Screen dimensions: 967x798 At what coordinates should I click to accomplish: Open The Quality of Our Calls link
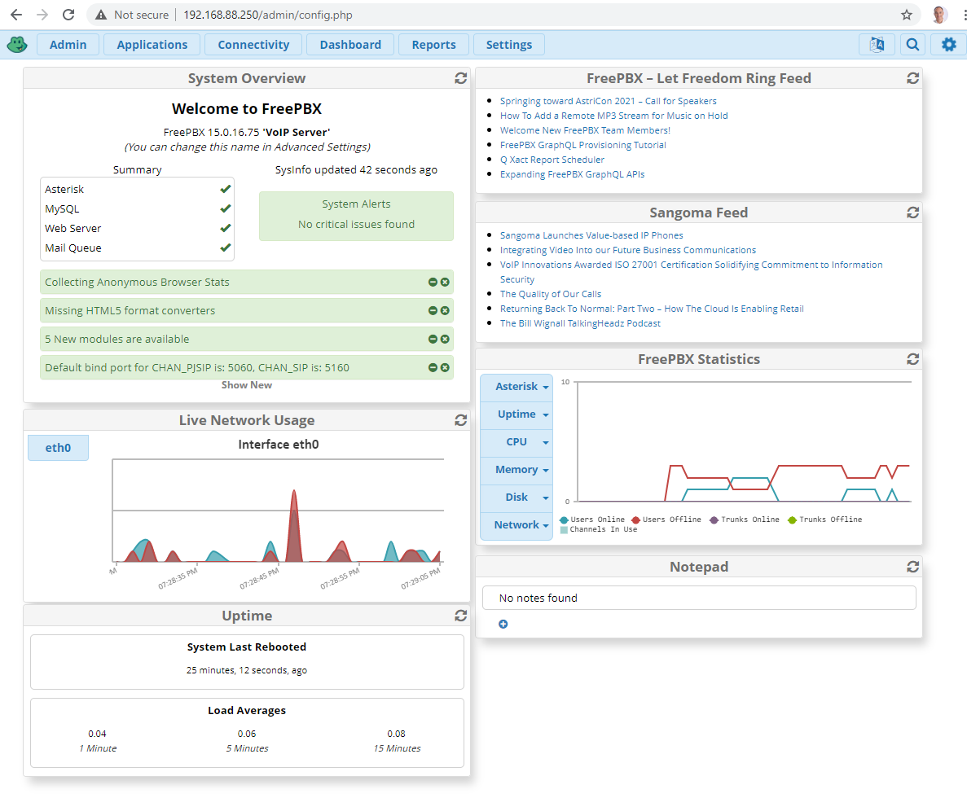point(550,295)
